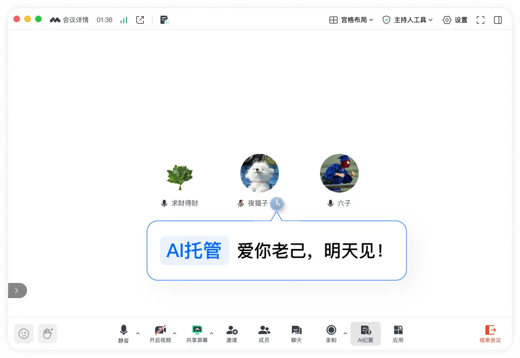Open the 设置 settings menu
The height and width of the screenshot is (358, 520).
(455, 20)
